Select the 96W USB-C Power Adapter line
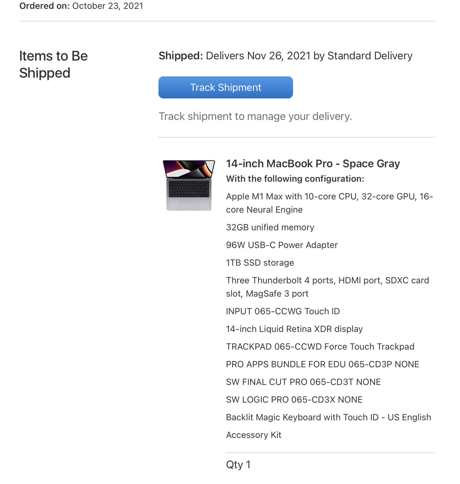The width and height of the screenshot is (460, 484). click(x=282, y=245)
